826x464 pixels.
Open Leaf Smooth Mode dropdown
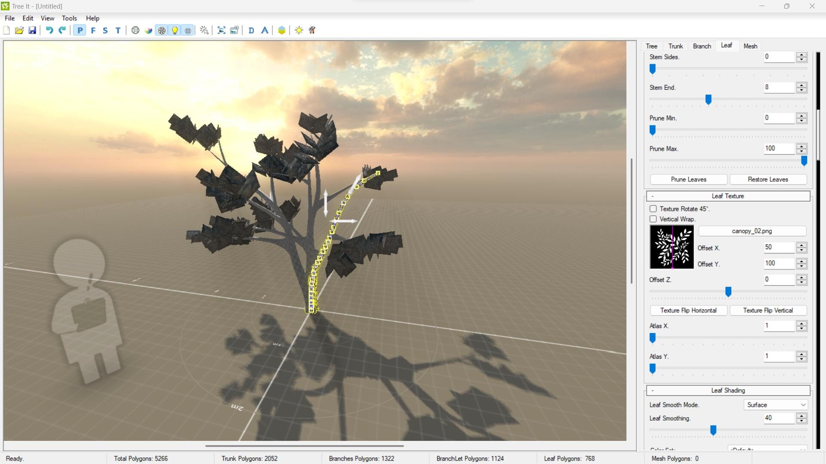click(x=776, y=405)
